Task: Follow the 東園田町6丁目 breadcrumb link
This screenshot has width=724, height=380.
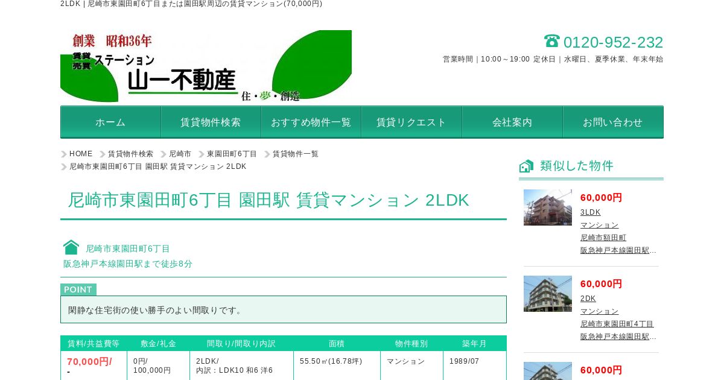Action: 232,154
